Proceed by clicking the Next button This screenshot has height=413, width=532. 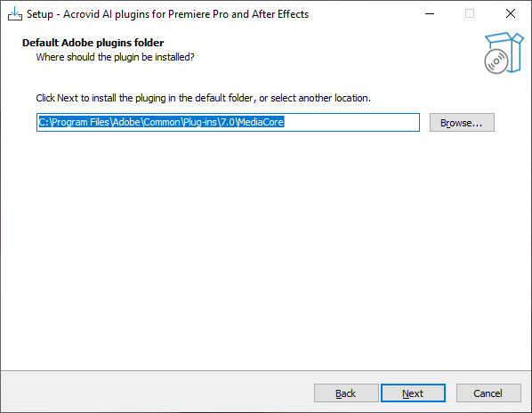click(x=413, y=393)
